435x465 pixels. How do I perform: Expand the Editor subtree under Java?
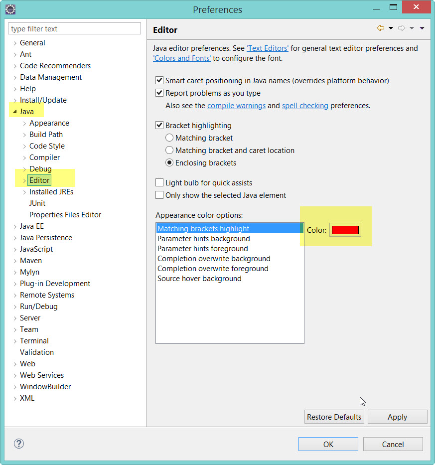coord(24,180)
